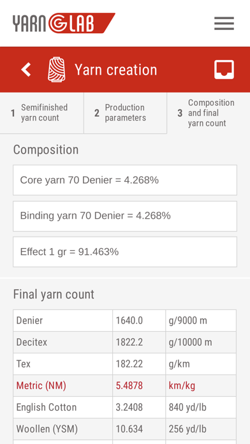Select the Woollen (YSM) row
Screen dimensions: 250x444
coord(124,429)
